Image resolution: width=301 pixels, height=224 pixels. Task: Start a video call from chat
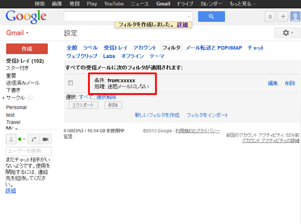(46, 139)
